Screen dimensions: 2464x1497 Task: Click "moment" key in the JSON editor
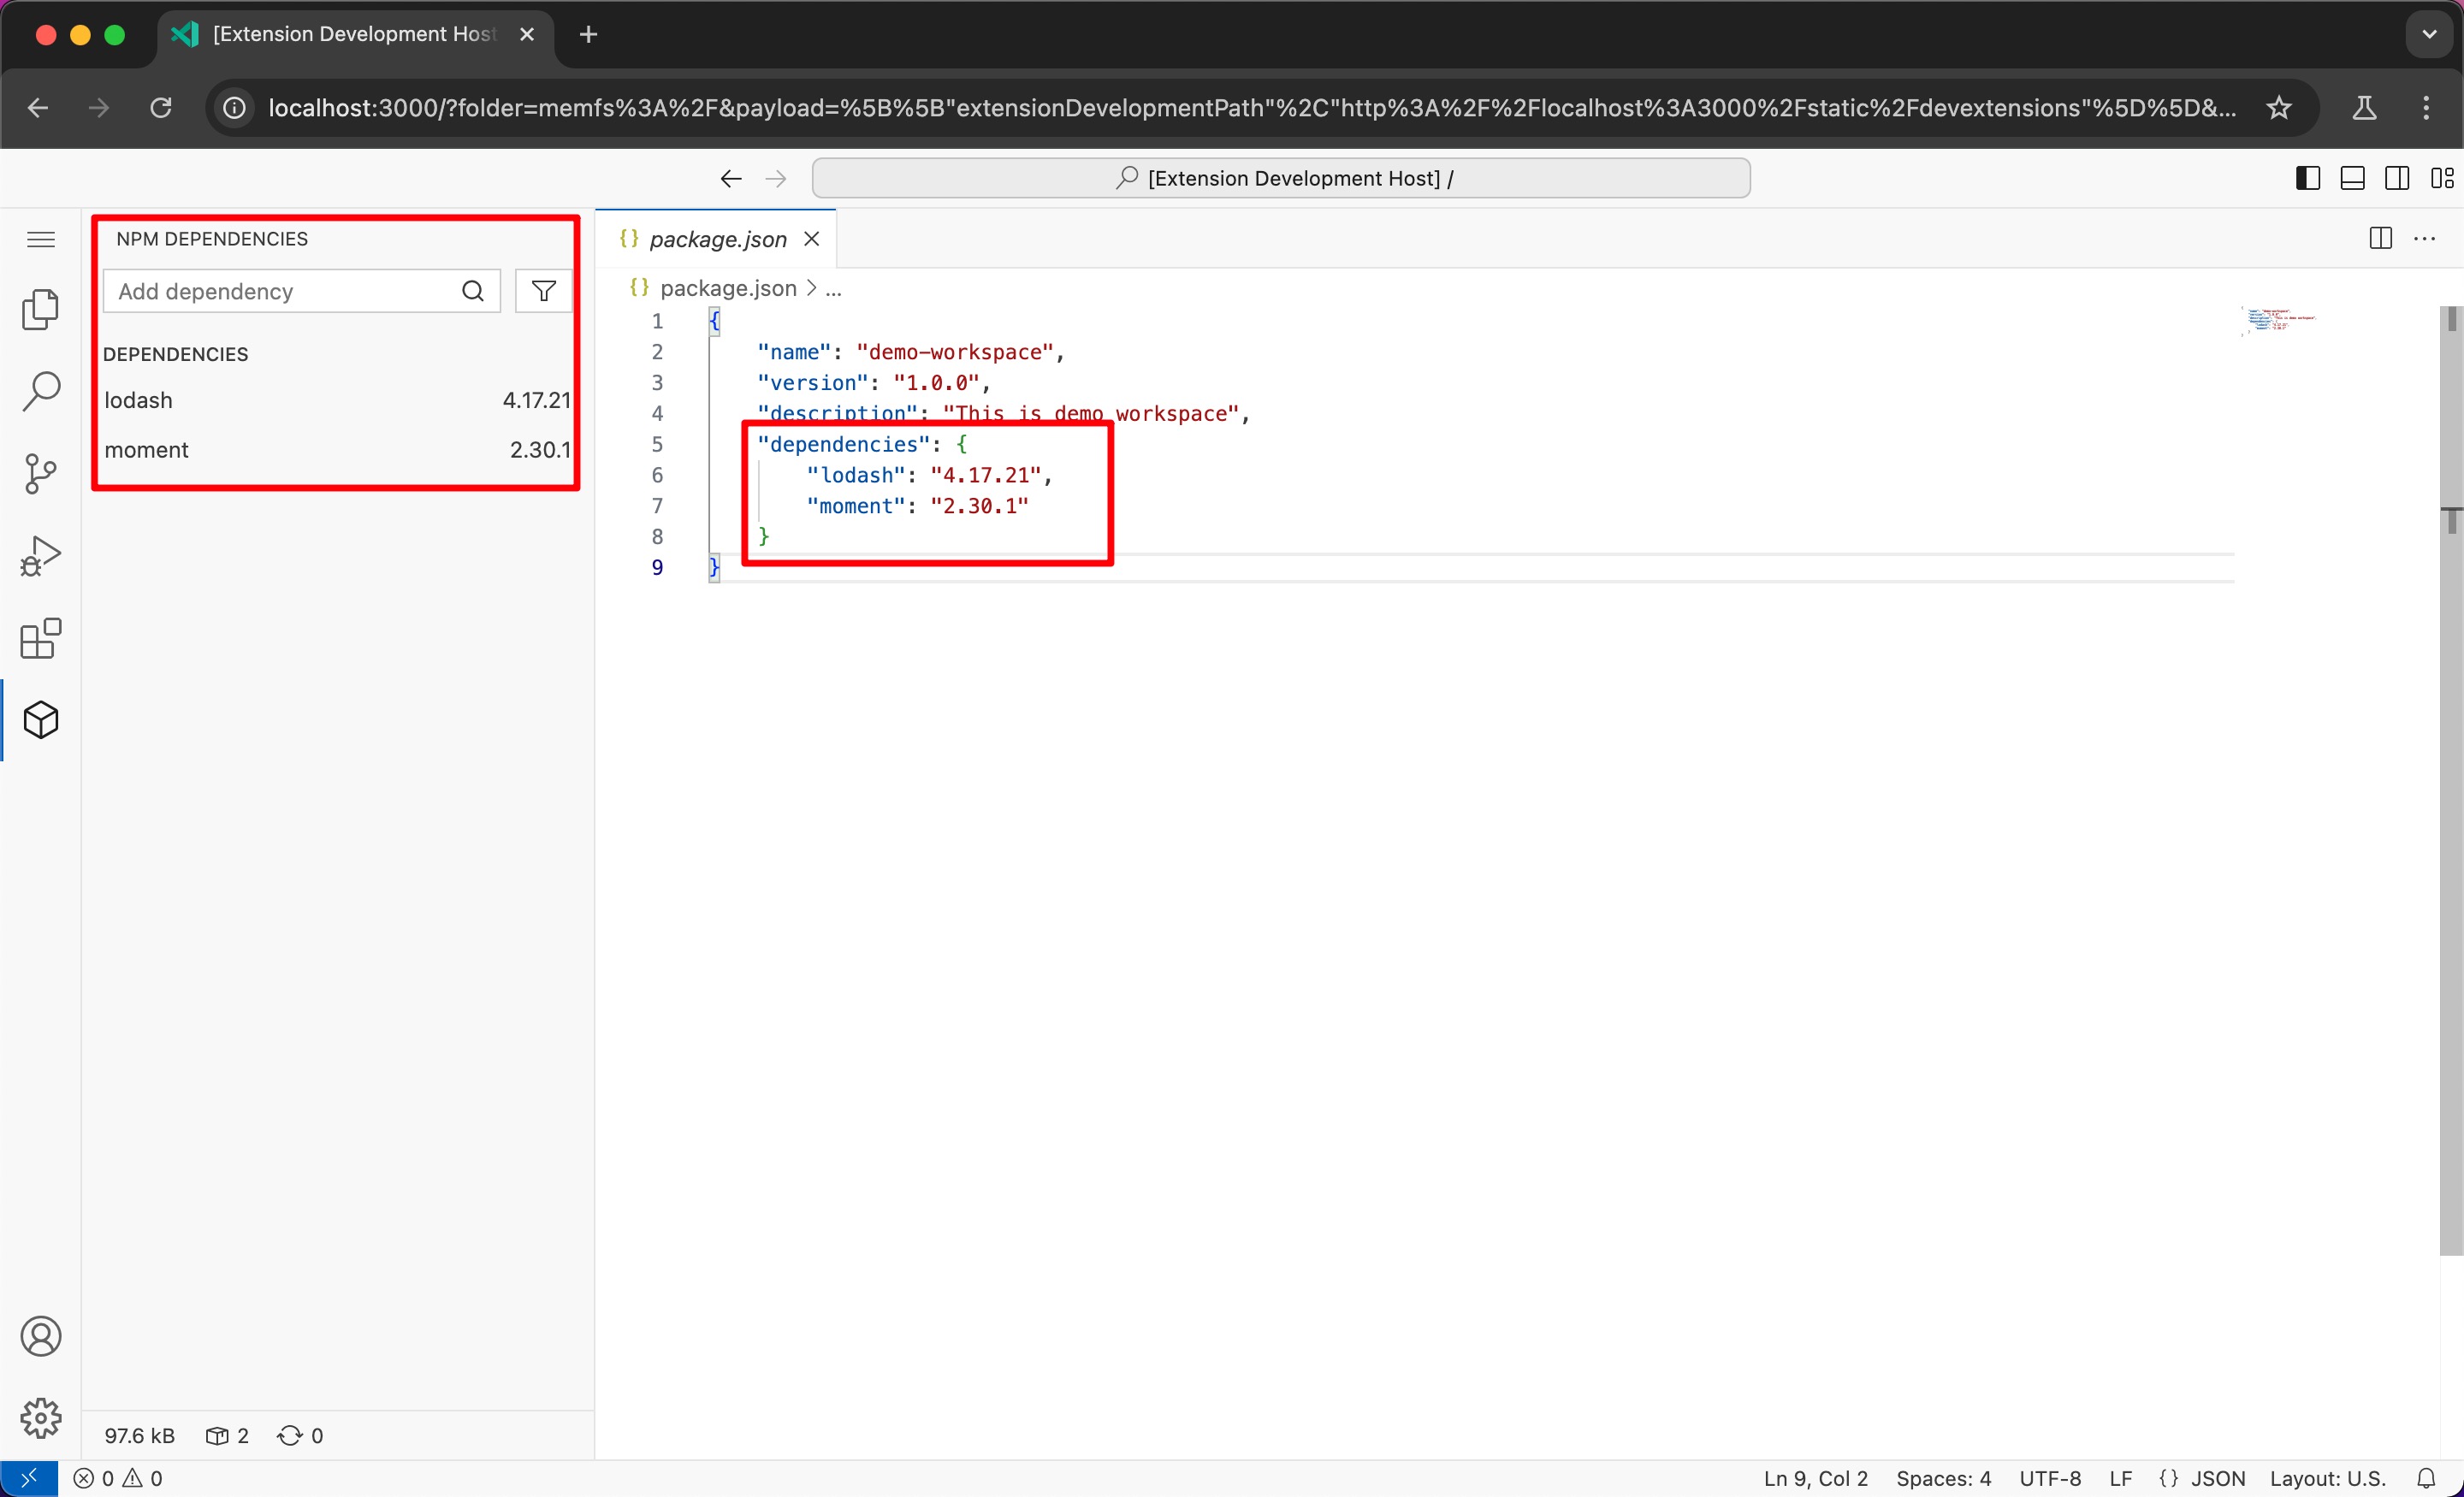[x=856, y=506]
